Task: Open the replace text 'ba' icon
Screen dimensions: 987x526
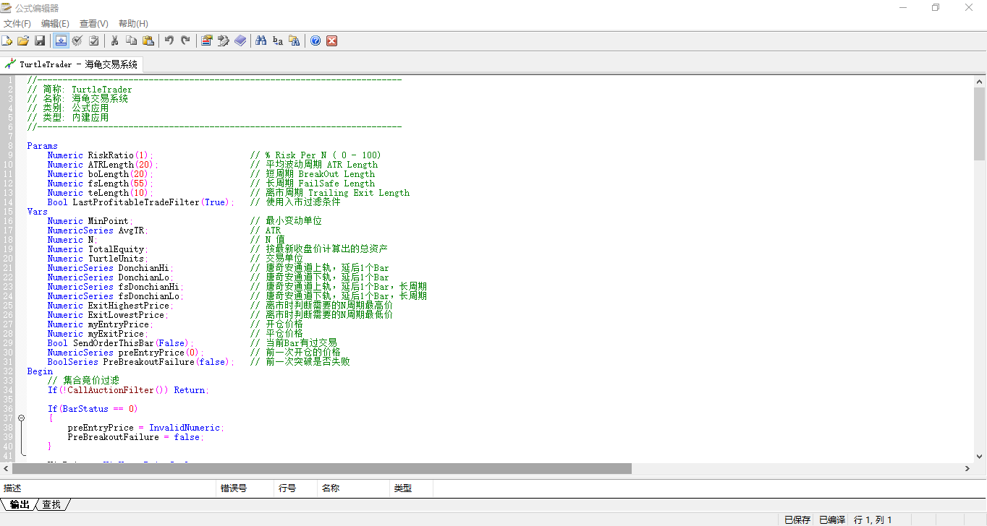Action: pos(277,41)
